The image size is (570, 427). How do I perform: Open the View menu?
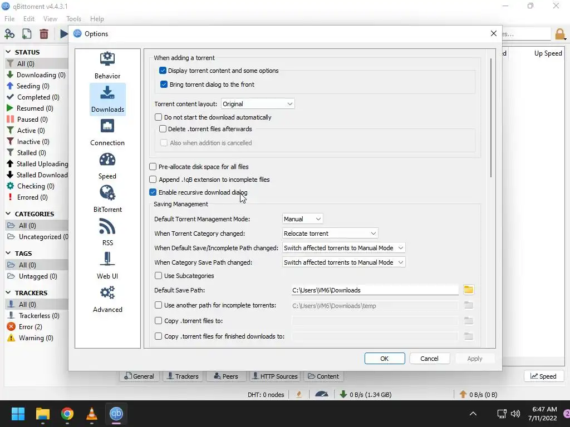50,18
